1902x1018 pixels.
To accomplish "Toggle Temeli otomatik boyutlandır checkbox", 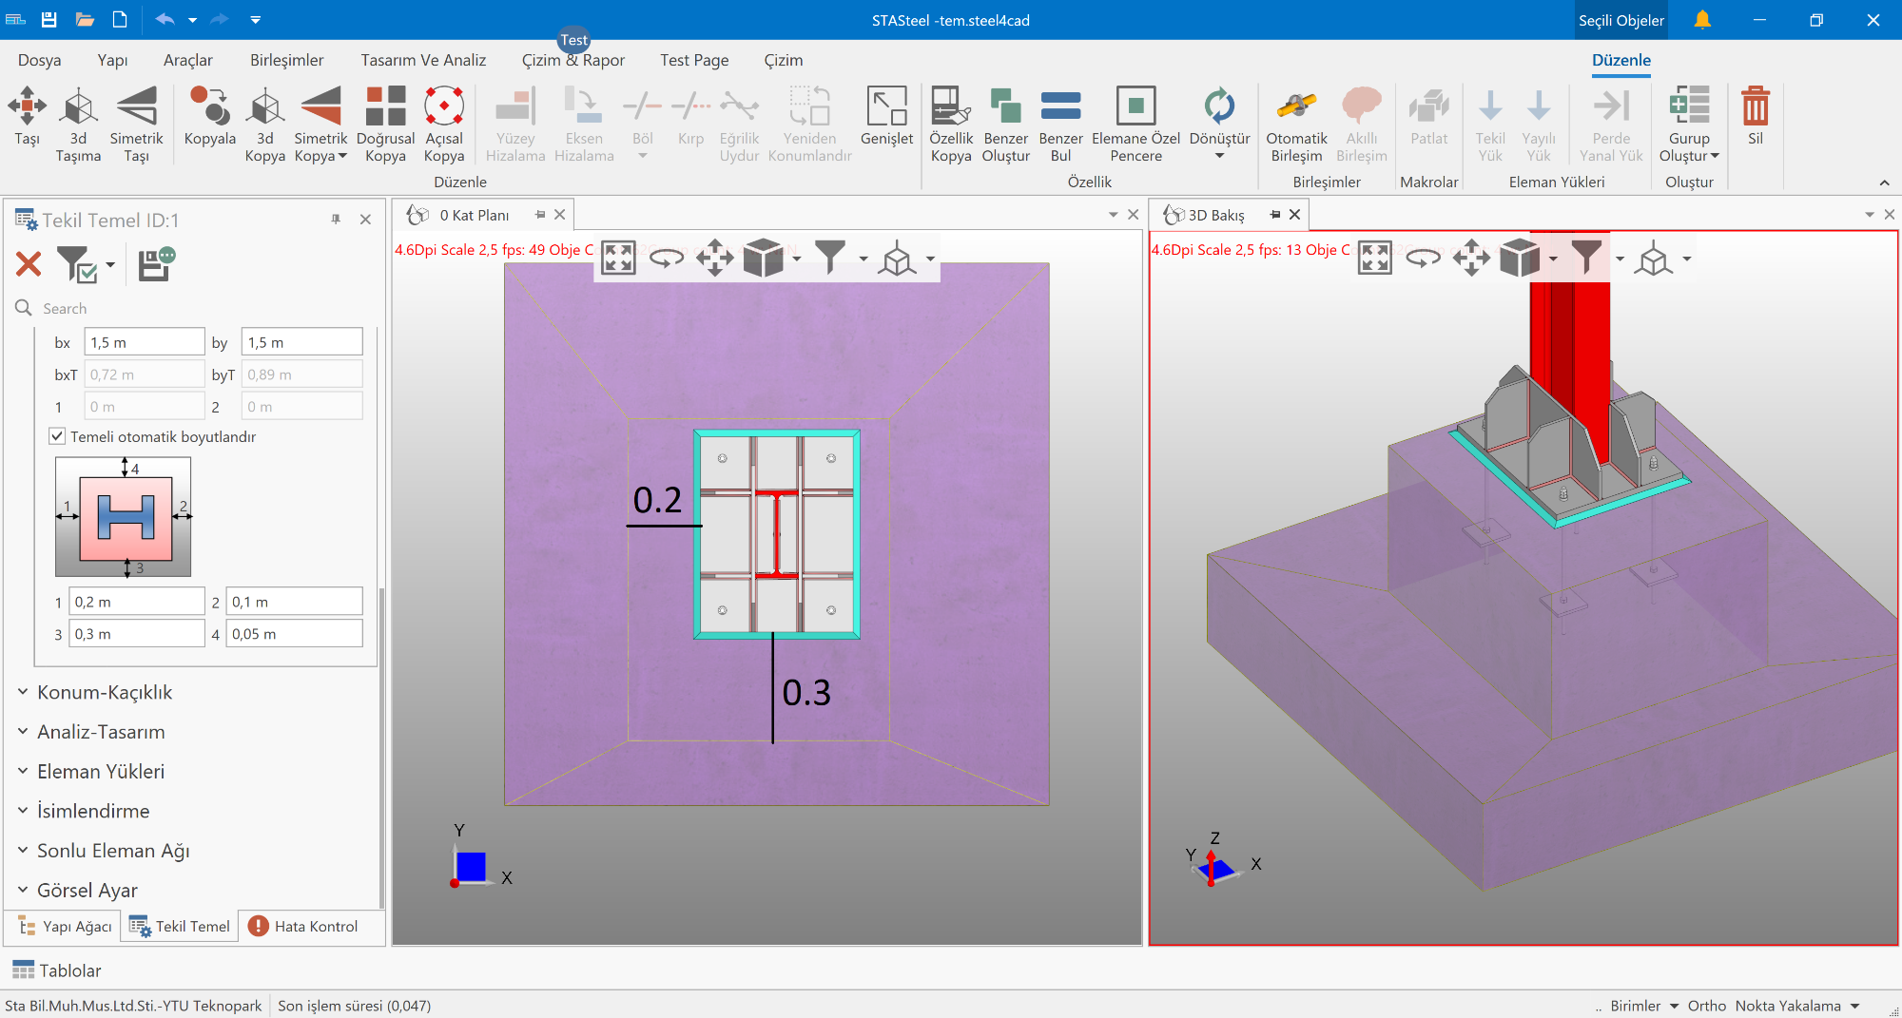I will coord(58,436).
